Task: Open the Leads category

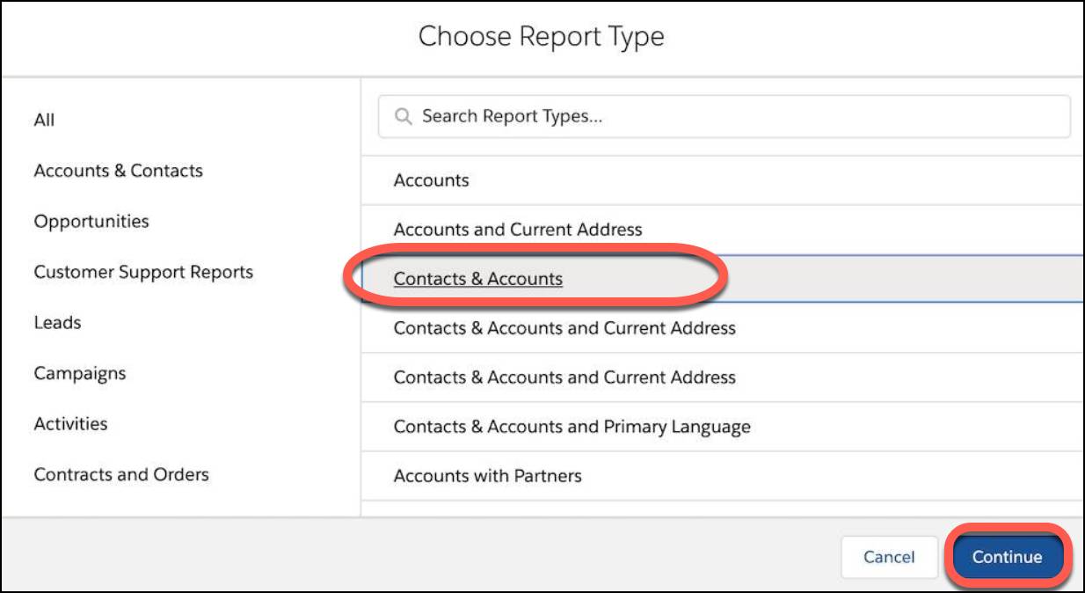Action: tap(57, 323)
